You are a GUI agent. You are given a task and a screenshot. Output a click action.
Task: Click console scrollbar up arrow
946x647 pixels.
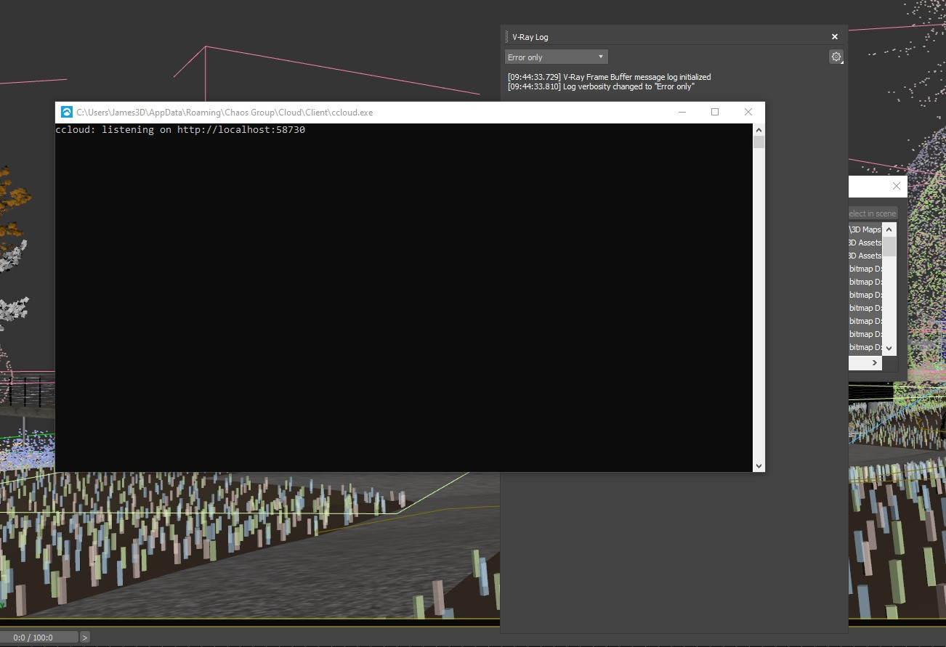pos(759,130)
